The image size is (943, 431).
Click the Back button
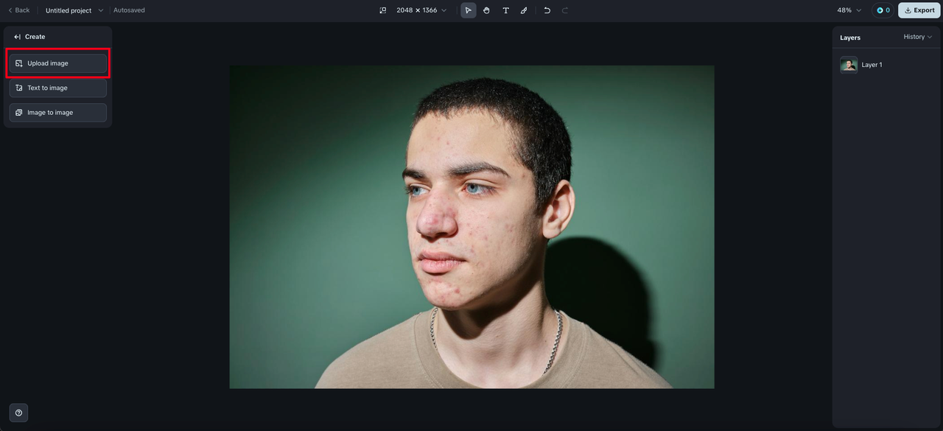coord(18,10)
